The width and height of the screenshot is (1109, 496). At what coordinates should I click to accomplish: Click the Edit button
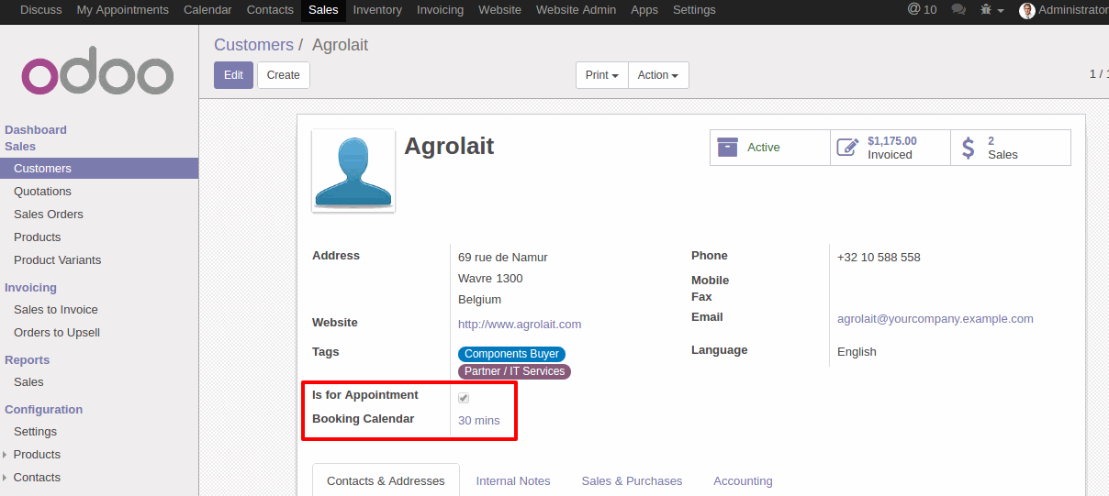pyautogui.click(x=233, y=75)
